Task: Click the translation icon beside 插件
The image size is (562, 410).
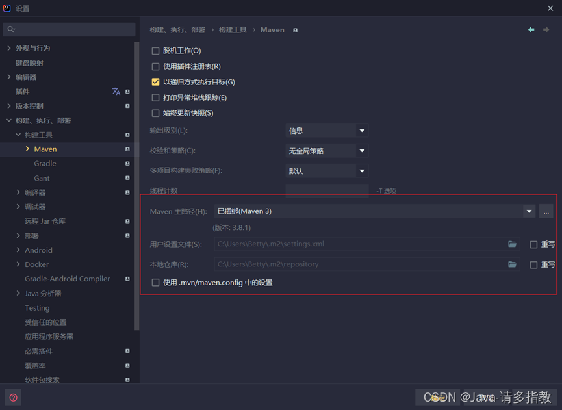Action: click(x=116, y=92)
